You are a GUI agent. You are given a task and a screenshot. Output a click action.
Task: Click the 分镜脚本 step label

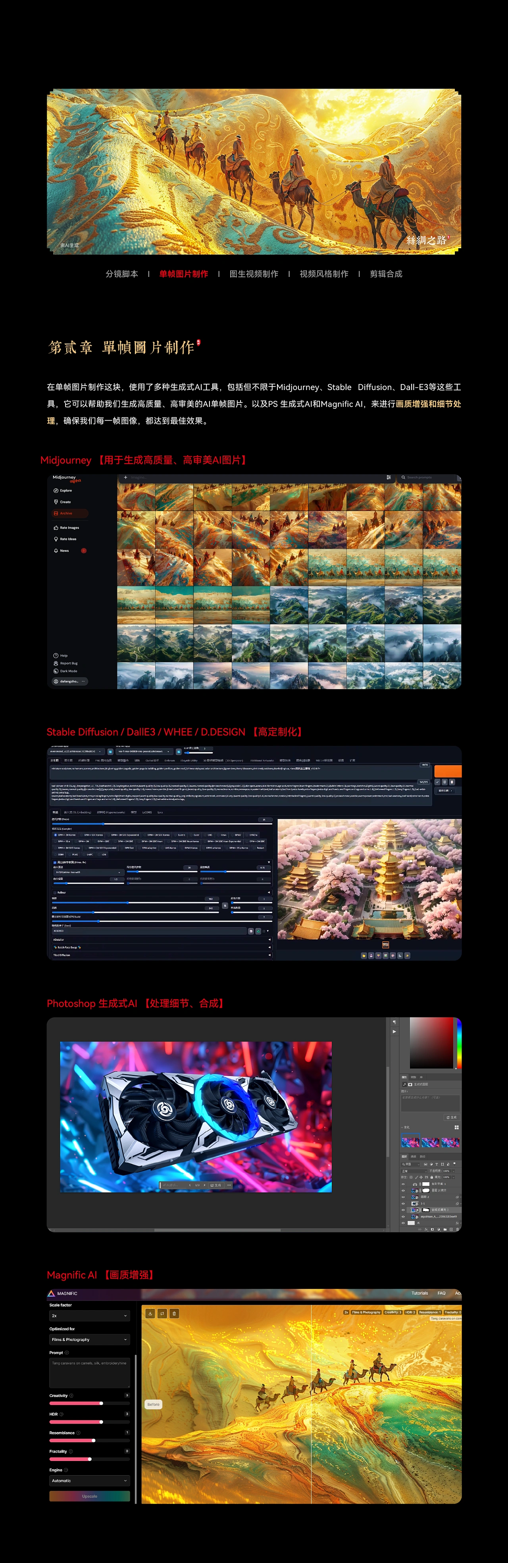[x=122, y=274]
